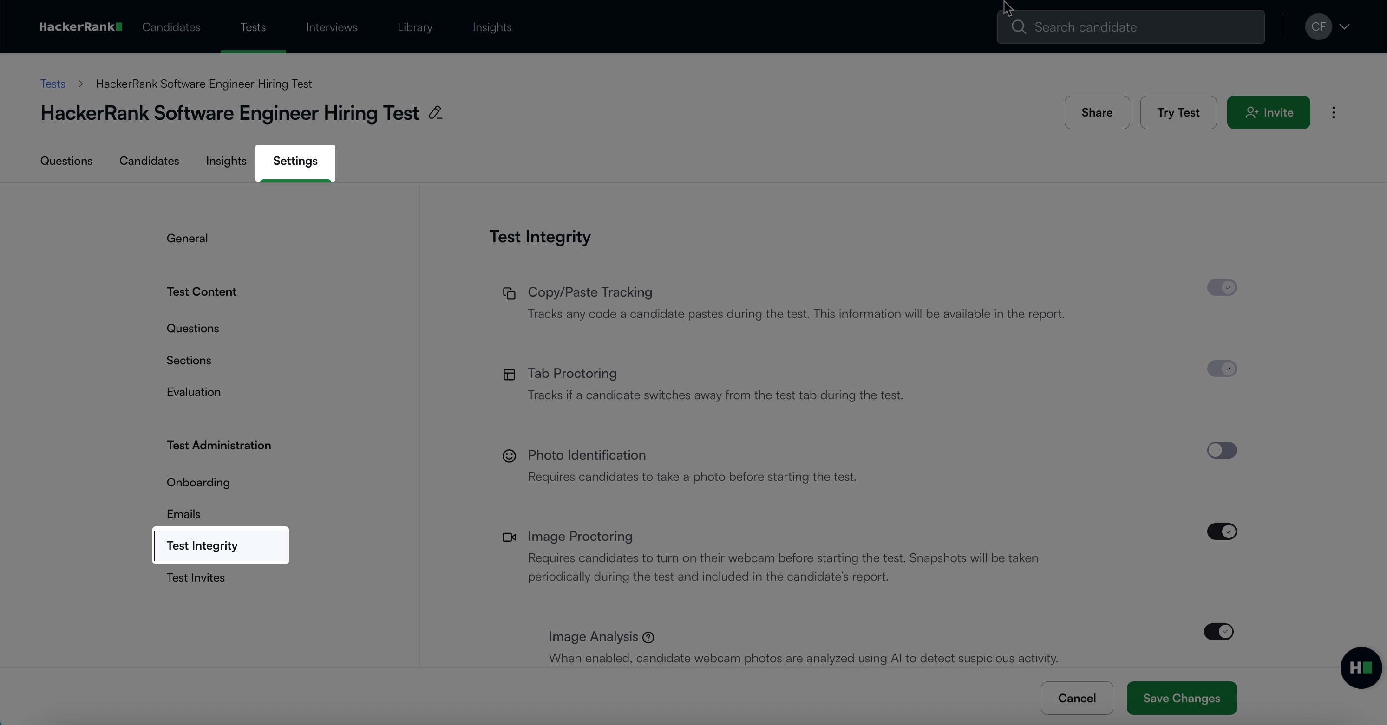Switch to the Candidates test tab

[x=149, y=161]
